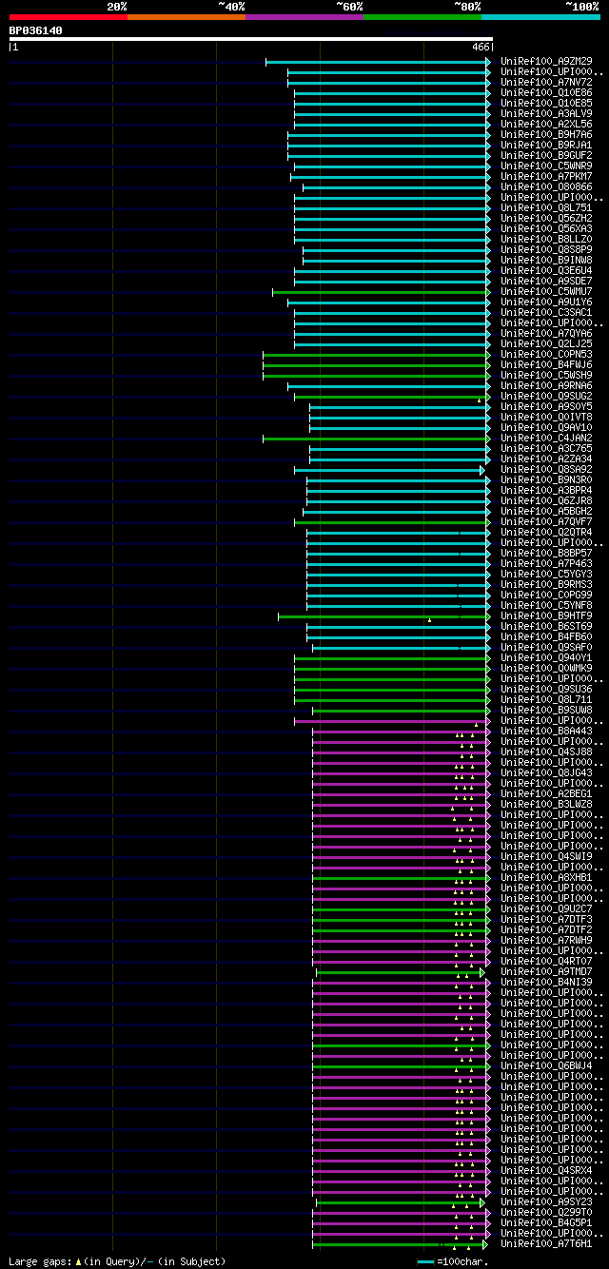Select label UniRef100_C3SAC1
Image resolution: width=609 pixels, height=1269 pixels.
point(546,313)
